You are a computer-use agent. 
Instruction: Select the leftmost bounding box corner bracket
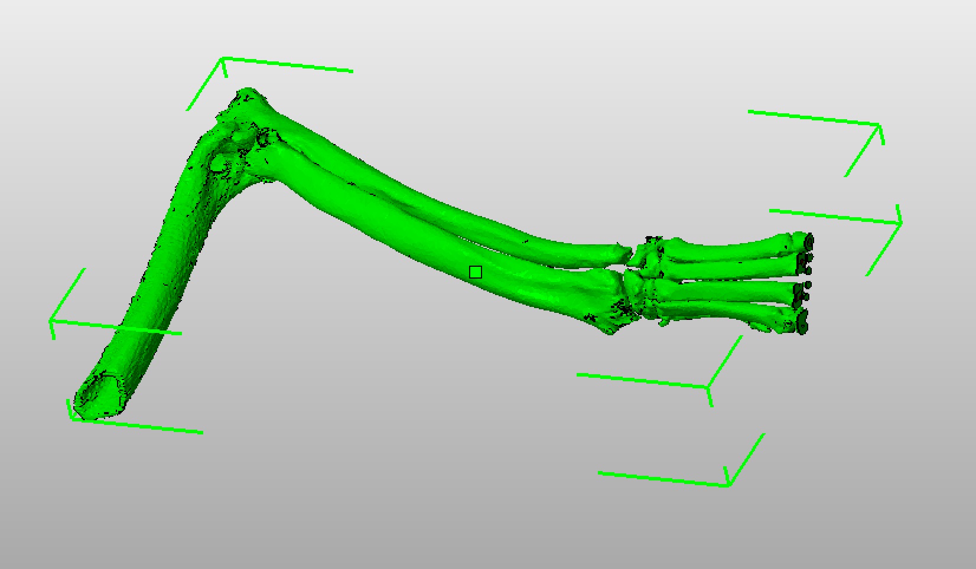point(51,321)
